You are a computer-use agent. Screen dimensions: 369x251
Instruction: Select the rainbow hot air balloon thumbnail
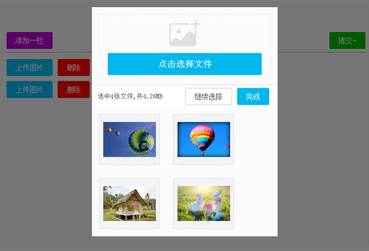click(203, 139)
